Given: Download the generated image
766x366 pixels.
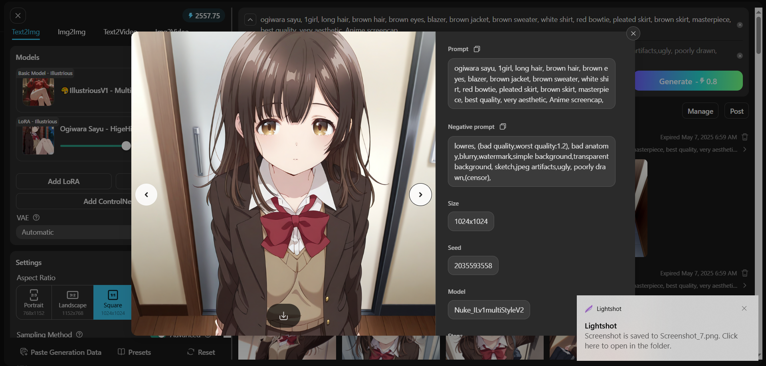Looking at the screenshot, I should point(283,316).
